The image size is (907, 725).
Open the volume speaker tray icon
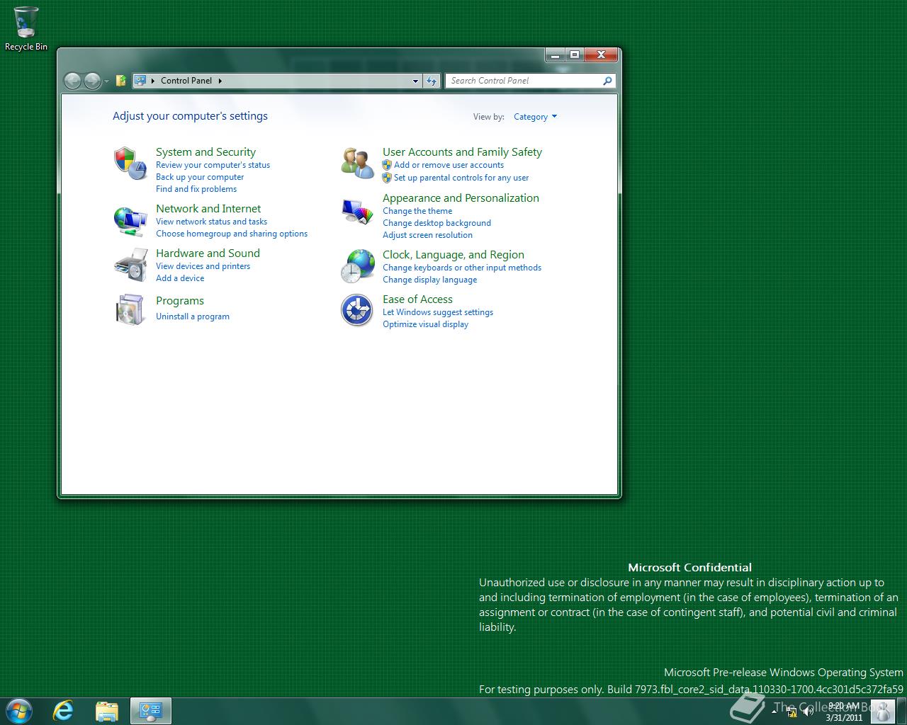coord(807,712)
